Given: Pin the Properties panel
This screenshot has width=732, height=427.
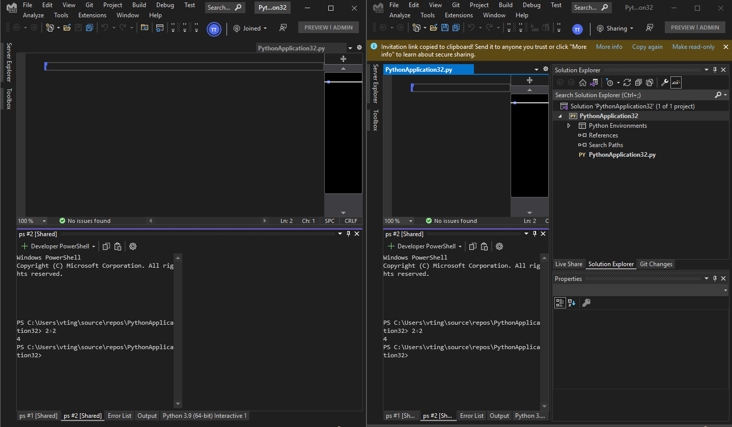Looking at the screenshot, I should click(x=715, y=278).
